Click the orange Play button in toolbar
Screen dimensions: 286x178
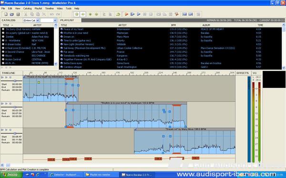tap(126, 14)
